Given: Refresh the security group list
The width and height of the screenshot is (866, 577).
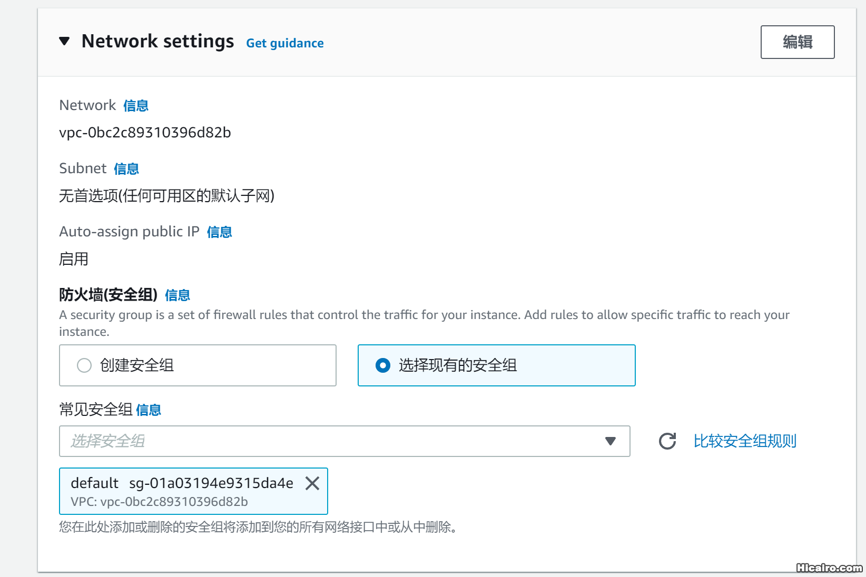Looking at the screenshot, I should [667, 441].
